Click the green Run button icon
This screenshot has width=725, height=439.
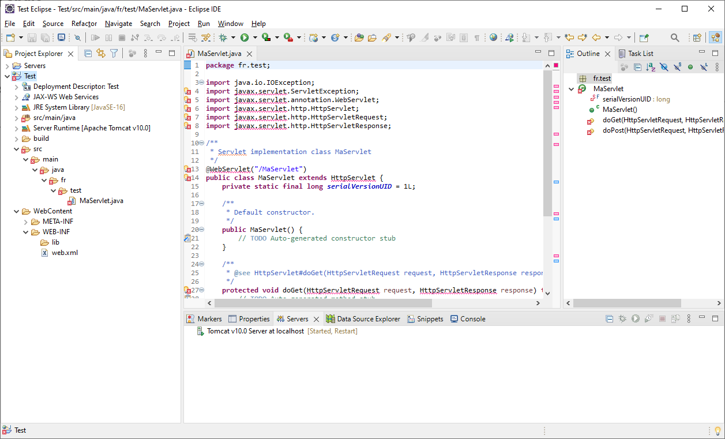coord(245,37)
